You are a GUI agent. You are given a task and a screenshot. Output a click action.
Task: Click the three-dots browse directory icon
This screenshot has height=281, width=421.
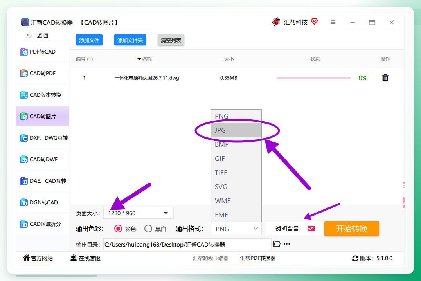pos(287,244)
